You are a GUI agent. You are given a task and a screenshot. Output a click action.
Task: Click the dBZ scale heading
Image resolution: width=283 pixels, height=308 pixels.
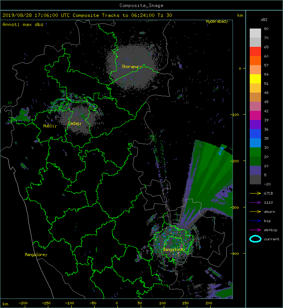[264, 20]
